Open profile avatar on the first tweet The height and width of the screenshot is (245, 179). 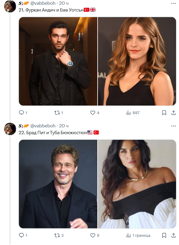click(x=10, y=6)
